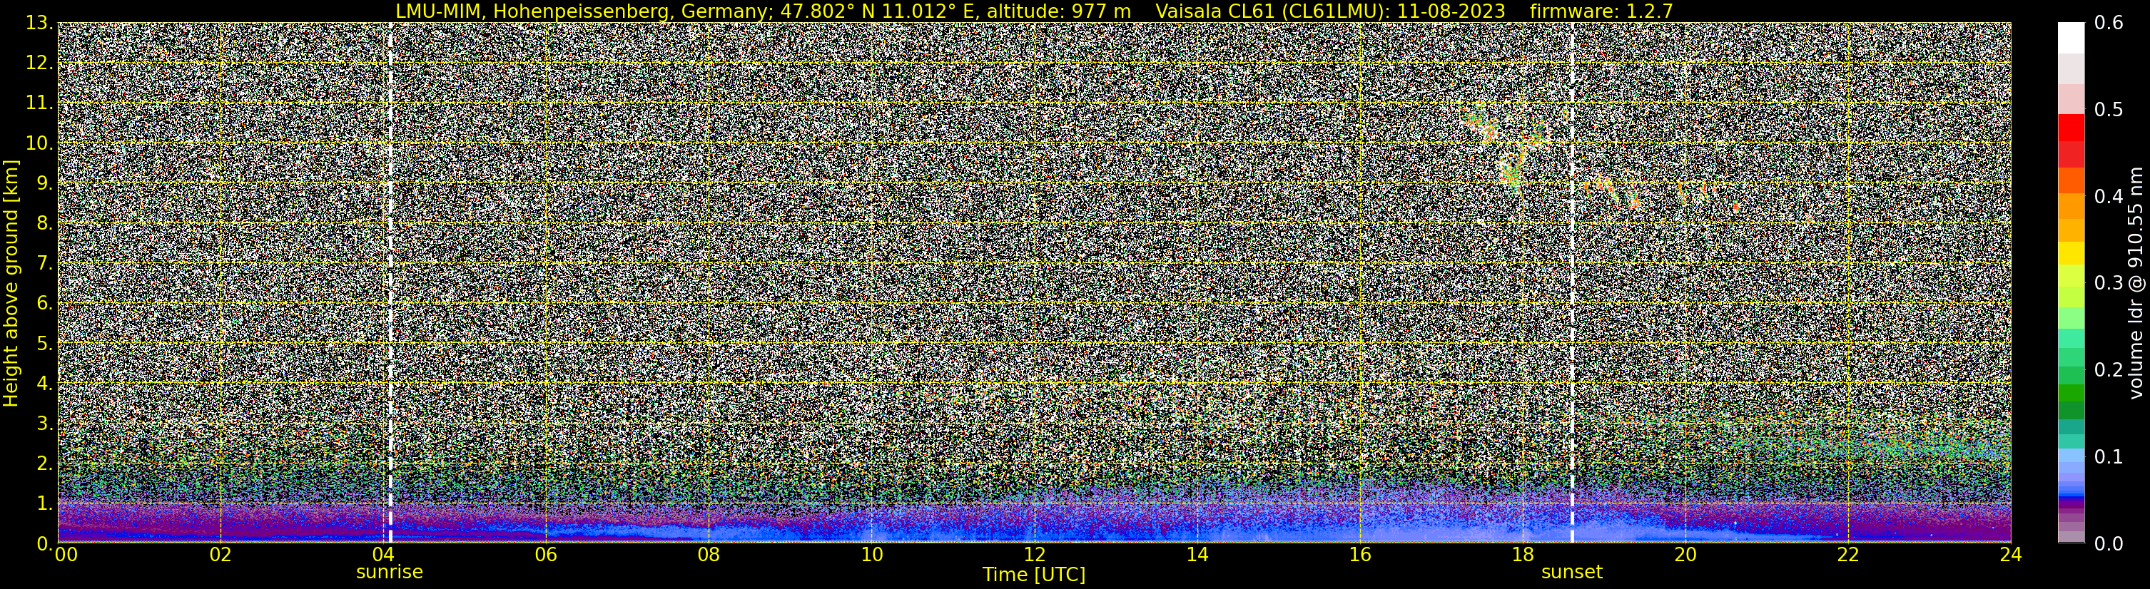Click the '5.' height axis tick label

[45, 343]
